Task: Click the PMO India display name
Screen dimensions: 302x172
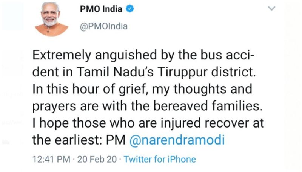Action: point(101,9)
